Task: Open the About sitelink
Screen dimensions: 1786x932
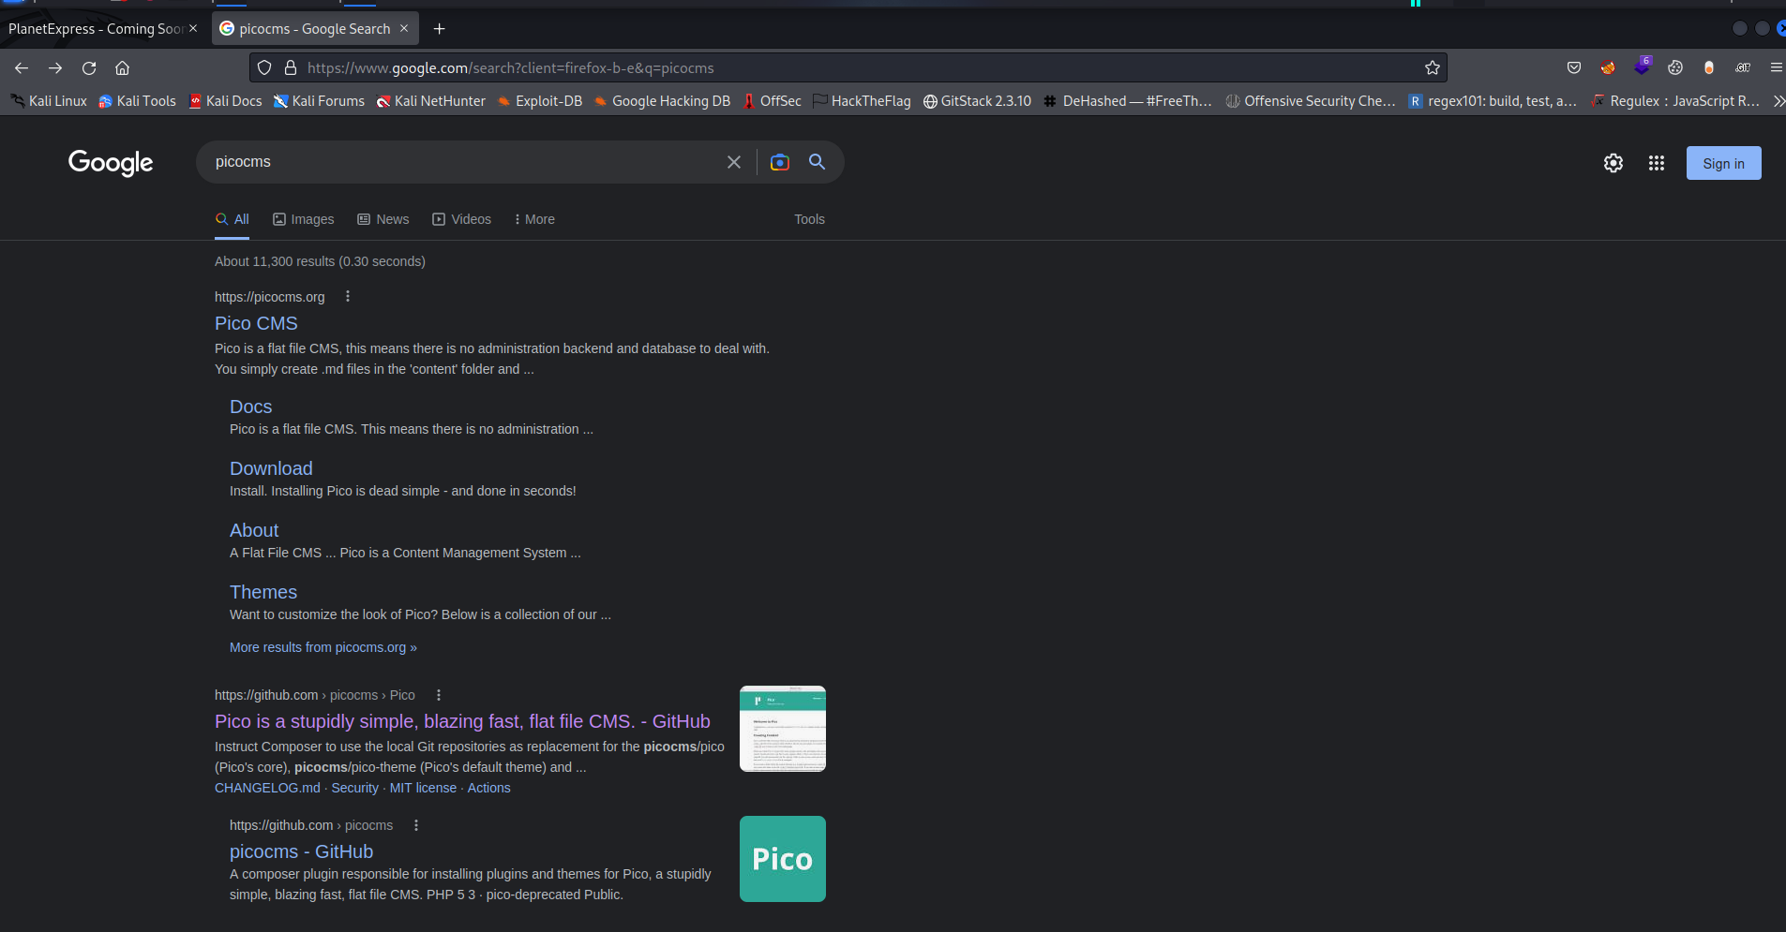Action: tap(254, 530)
